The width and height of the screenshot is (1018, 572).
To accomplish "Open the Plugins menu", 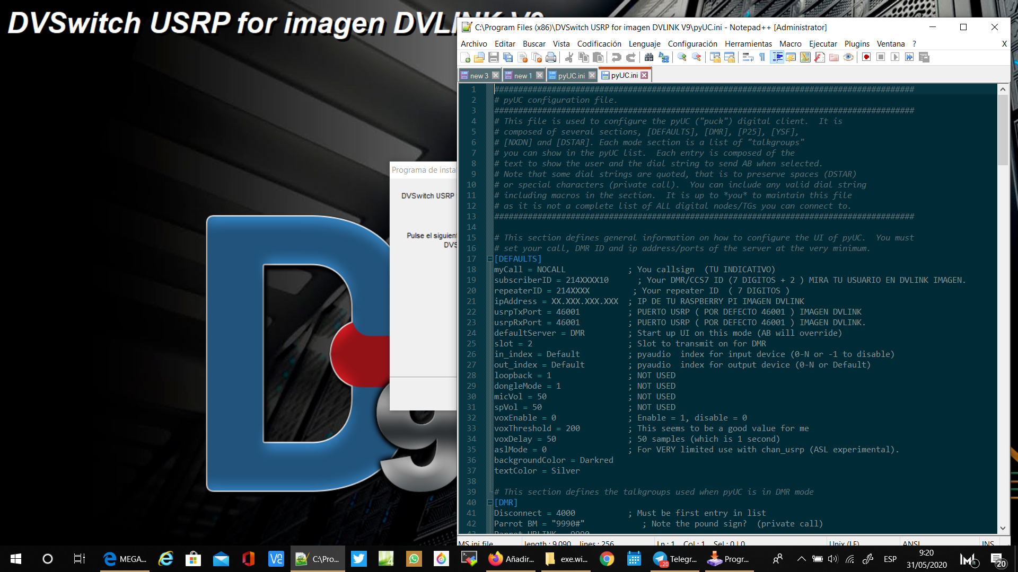I will 857,44.
